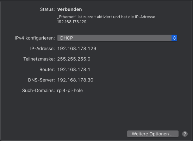This screenshot has height=141, width=193.
Task: Open the help question mark button
Action: [x=185, y=134]
